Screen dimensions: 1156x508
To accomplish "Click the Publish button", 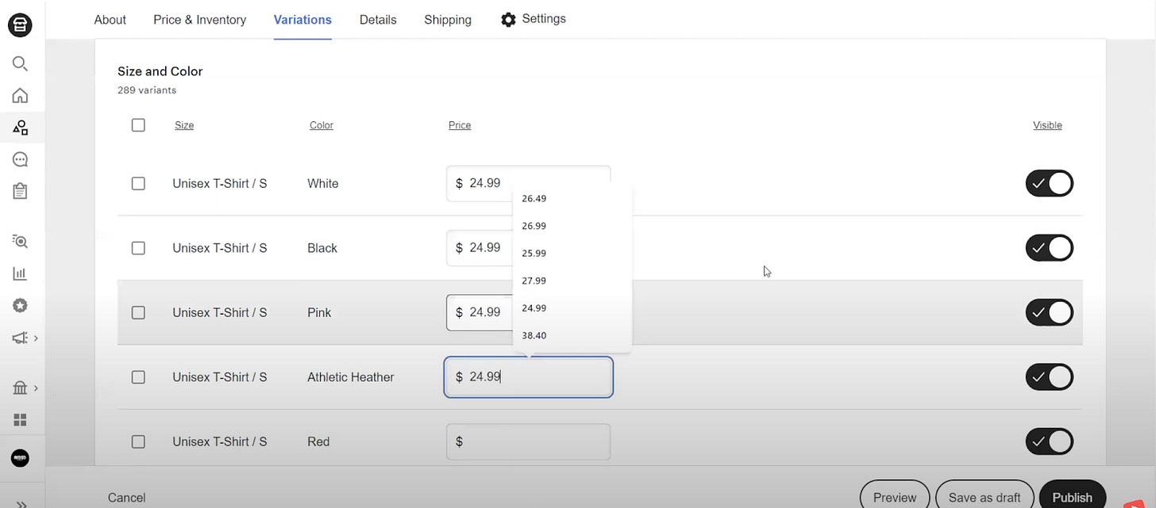I will 1072,497.
